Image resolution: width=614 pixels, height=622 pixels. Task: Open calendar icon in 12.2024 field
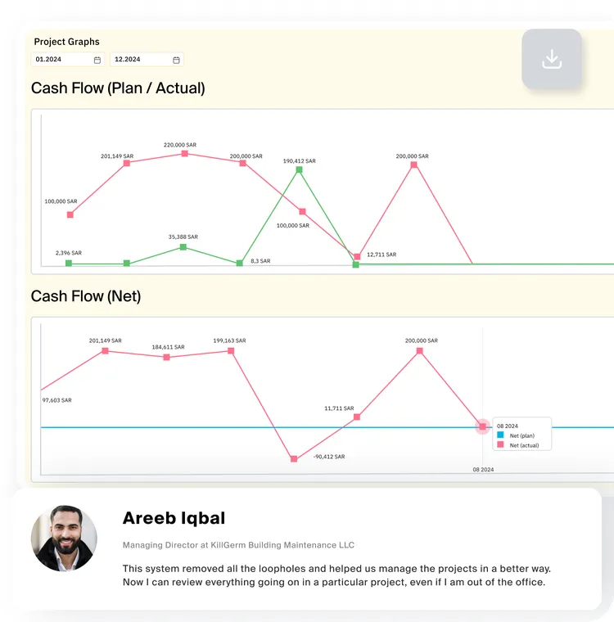tap(176, 60)
